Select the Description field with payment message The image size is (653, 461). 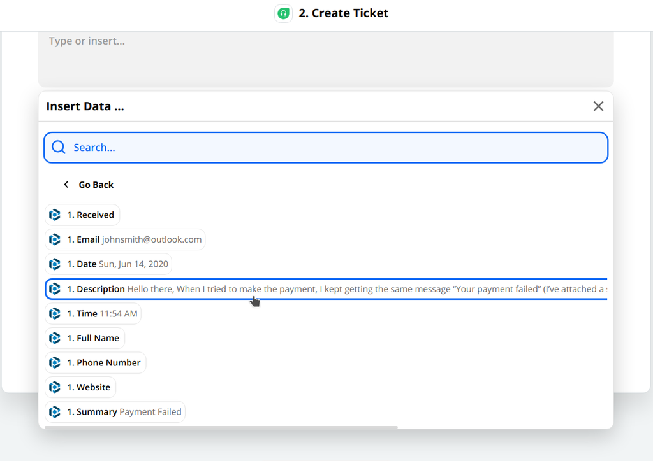click(x=191, y=288)
